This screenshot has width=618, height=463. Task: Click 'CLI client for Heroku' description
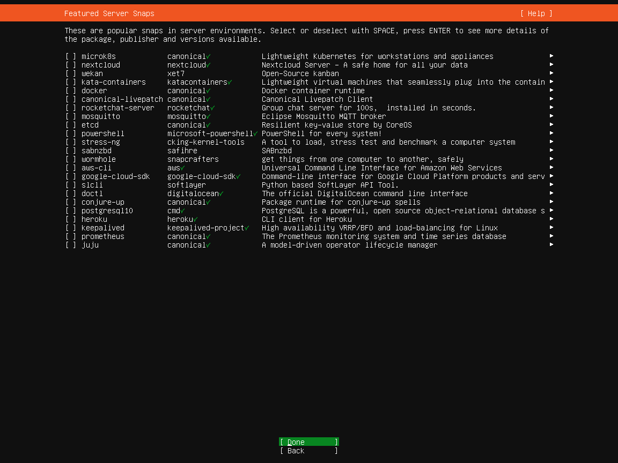tap(307, 219)
